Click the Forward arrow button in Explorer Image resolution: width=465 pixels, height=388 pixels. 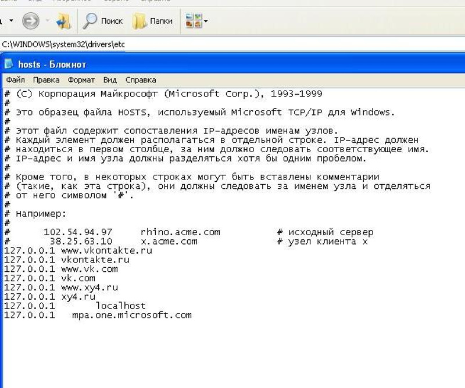click(31, 21)
